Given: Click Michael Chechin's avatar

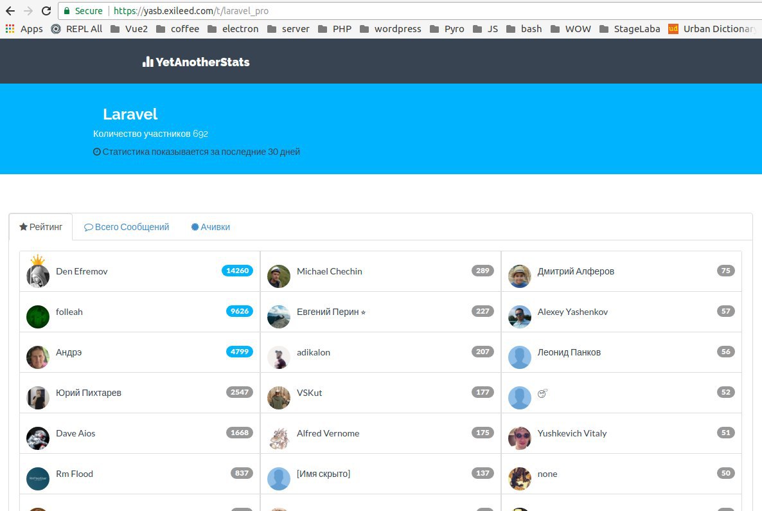Looking at the screenshot, I should 279,276.
